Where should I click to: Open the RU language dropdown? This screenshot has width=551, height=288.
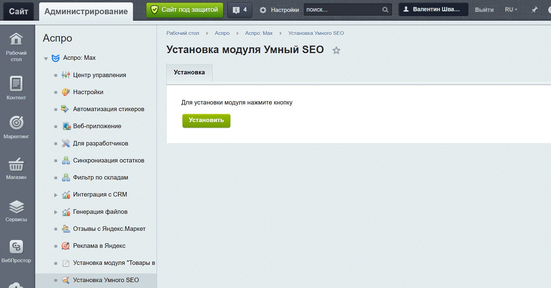[x=511, y=10]
